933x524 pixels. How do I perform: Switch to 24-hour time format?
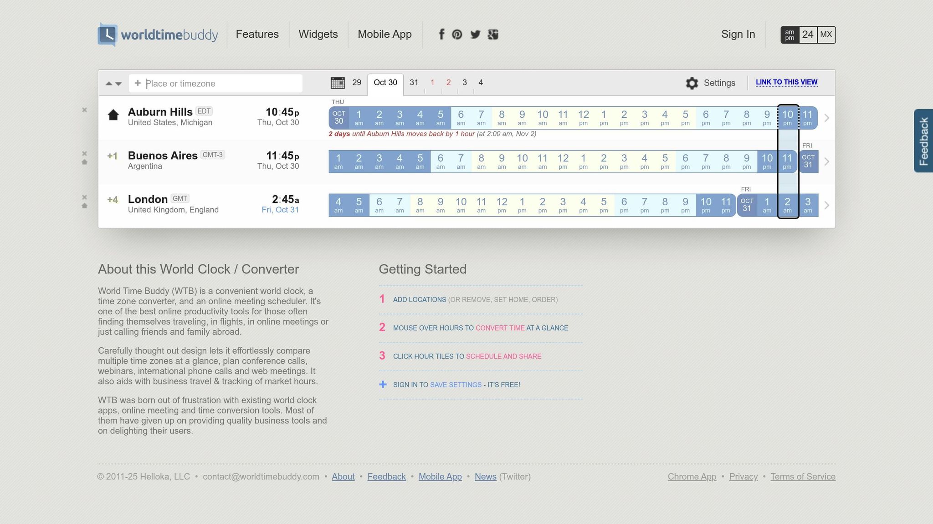pos(808,35)
